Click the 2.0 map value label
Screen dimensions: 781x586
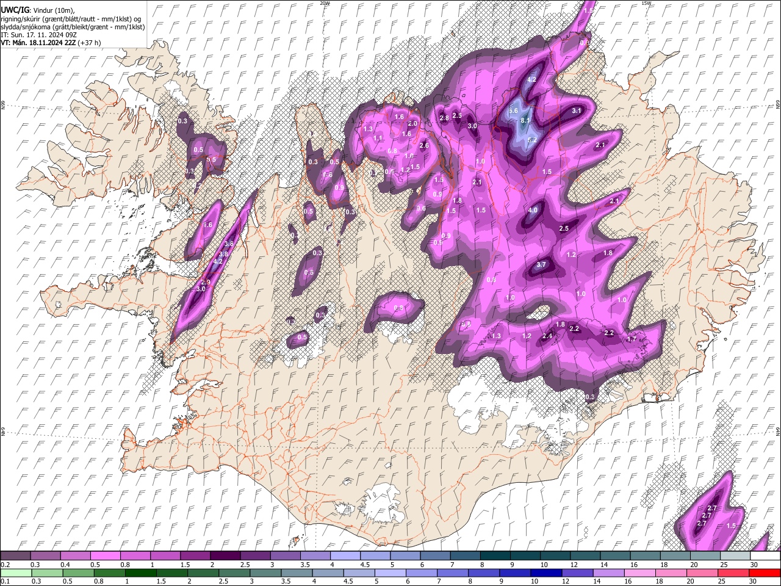[x=412, y=124]
